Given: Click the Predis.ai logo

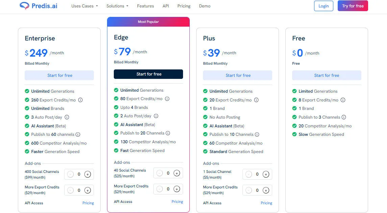Looking at the screenshot, I should coord(38,6).
